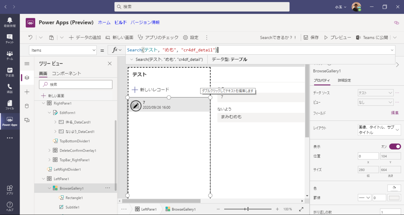404x215 pixels.
Task: Open the Power Apps sidebar icon
Action: (x=9, y=121)
